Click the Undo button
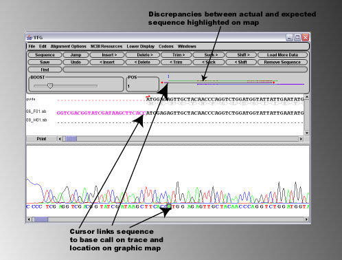This screenshot has height=260, width=342. click(76, 62)
